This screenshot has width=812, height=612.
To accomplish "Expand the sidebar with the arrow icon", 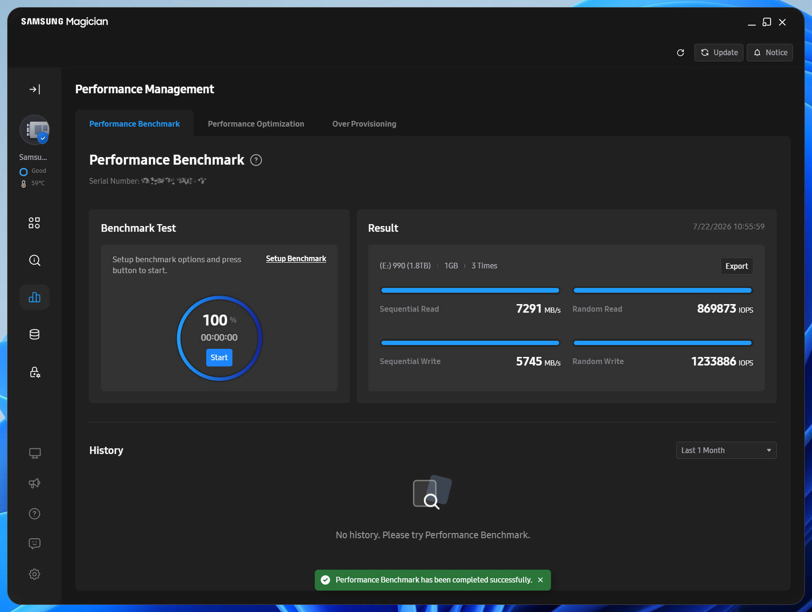I will pos(34,89).
